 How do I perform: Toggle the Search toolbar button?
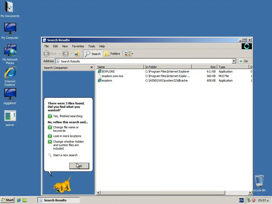point(93,54)
